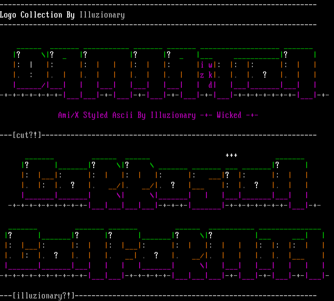Click the "Ami/X" text in the purple caption

(69, 115)
